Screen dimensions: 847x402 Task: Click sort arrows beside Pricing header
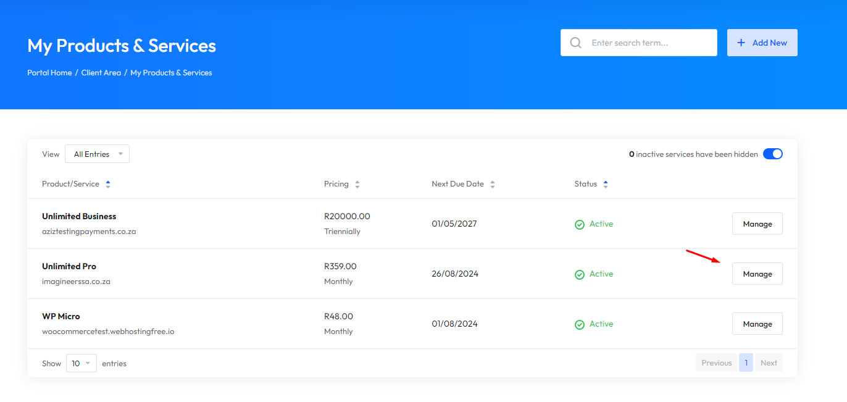pos(357,184)
